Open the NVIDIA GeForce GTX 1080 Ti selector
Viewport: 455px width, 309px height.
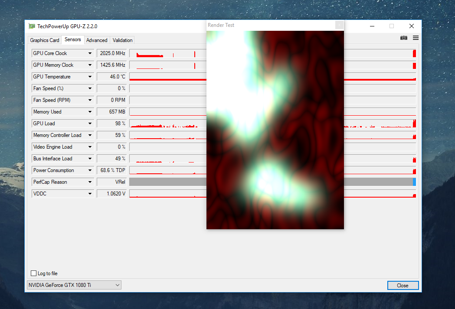click(74, 285)
